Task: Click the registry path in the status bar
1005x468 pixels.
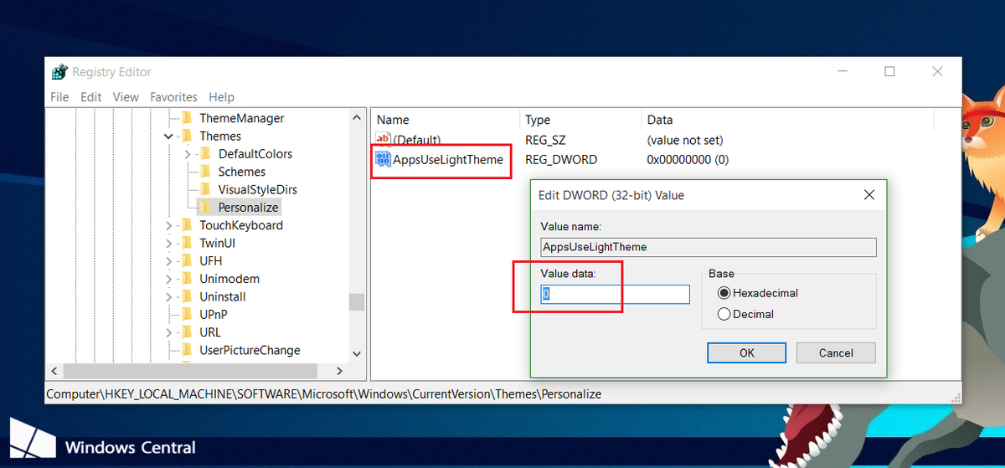Action: click(x=323, y=393)
